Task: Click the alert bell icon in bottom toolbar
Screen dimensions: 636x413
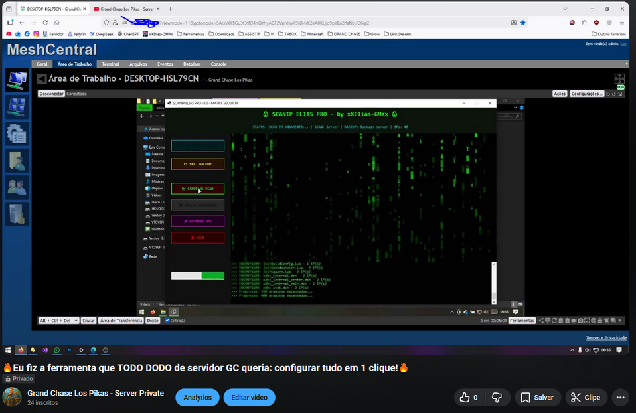Action: [x=606, y=321]
